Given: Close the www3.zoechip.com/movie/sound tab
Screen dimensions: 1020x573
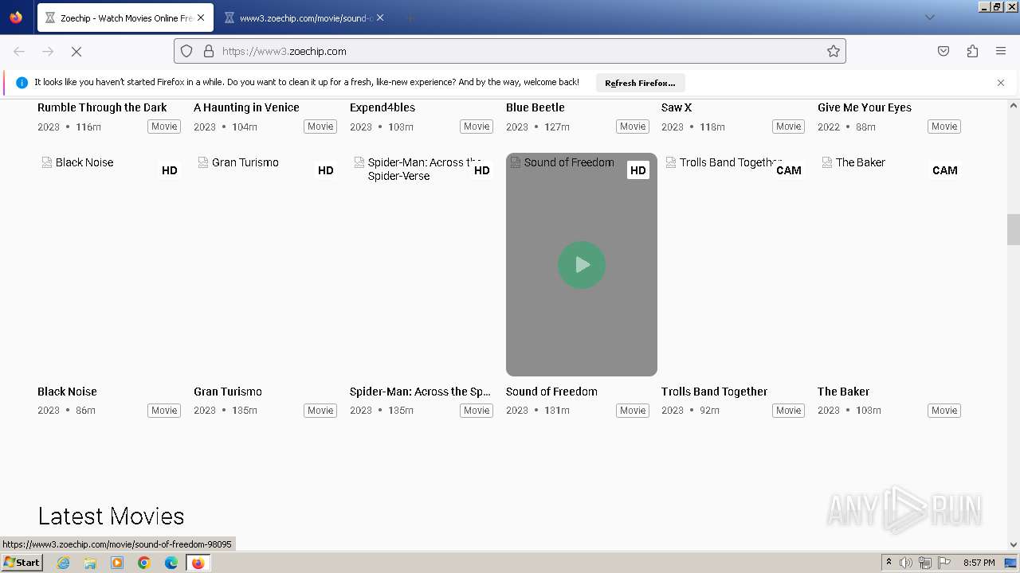Looking at the screenshot, I should (380, 18).
